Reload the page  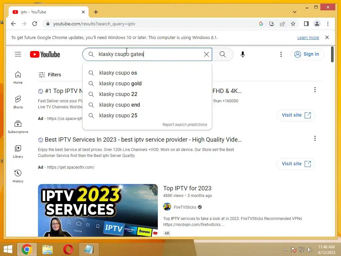click(35, 24)
